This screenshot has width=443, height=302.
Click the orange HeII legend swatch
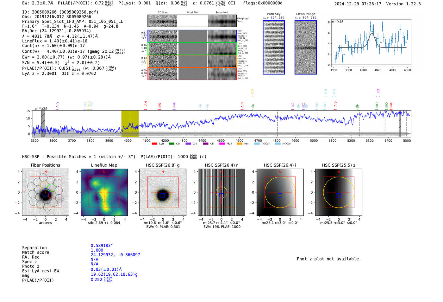point(240,144)
